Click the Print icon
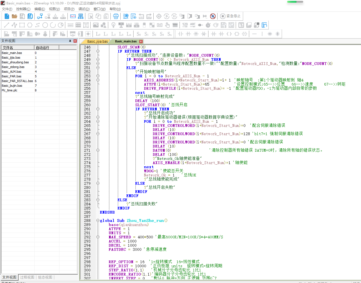This screenshot has width=361, height=283. click(x=116, y=16)
